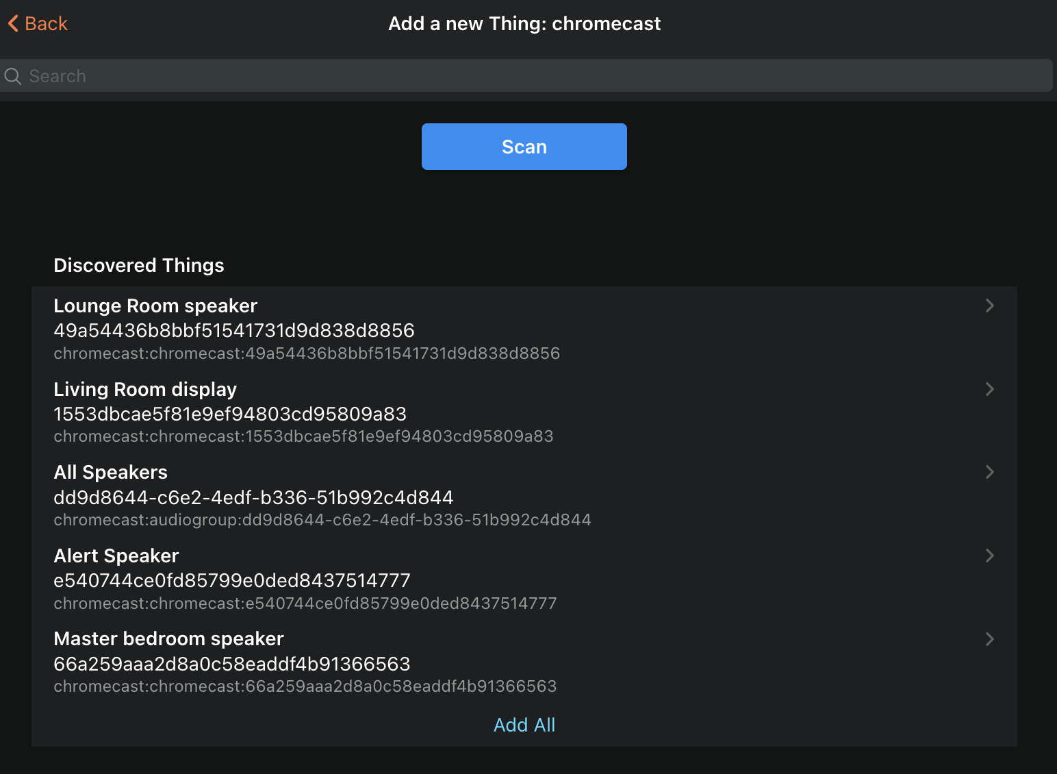Open Lounge Room speaker via its chevron

pos(989,306)
